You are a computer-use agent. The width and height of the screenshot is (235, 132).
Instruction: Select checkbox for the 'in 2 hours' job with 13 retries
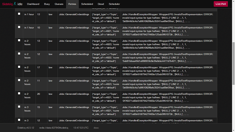pos(19,40)
